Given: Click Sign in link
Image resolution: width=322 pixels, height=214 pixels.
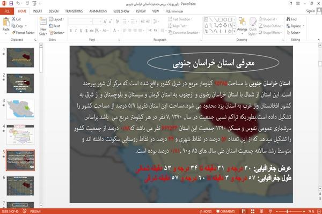Looking at the screenshot, I should [310, 11].
